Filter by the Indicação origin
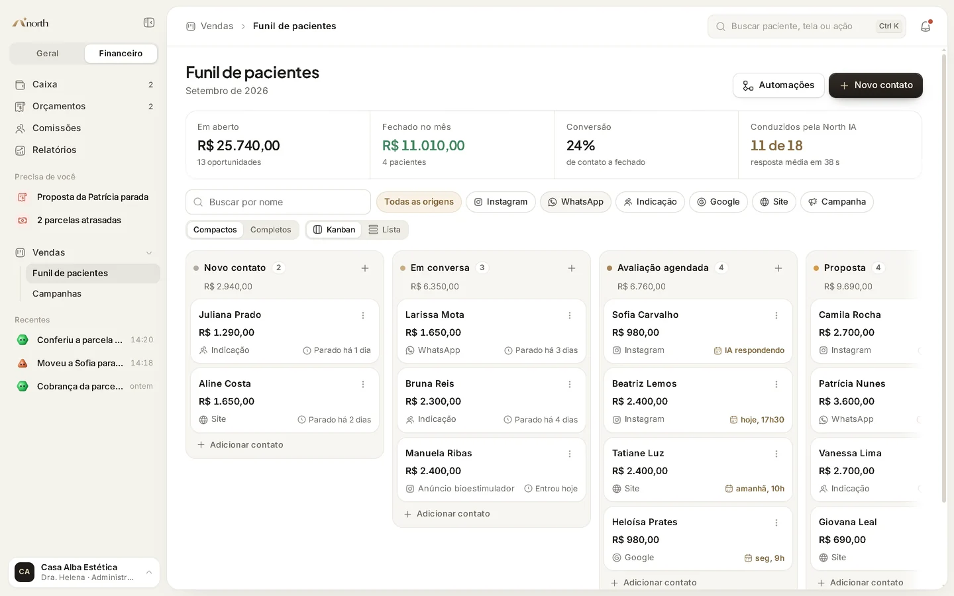The image size is (954, 596). pos(651,202)
